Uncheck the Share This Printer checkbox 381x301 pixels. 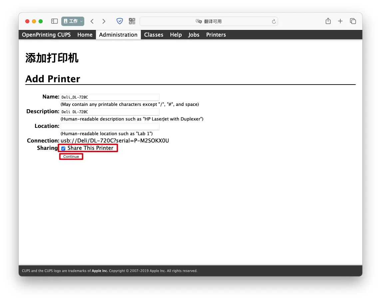click(x=63, y=149)
